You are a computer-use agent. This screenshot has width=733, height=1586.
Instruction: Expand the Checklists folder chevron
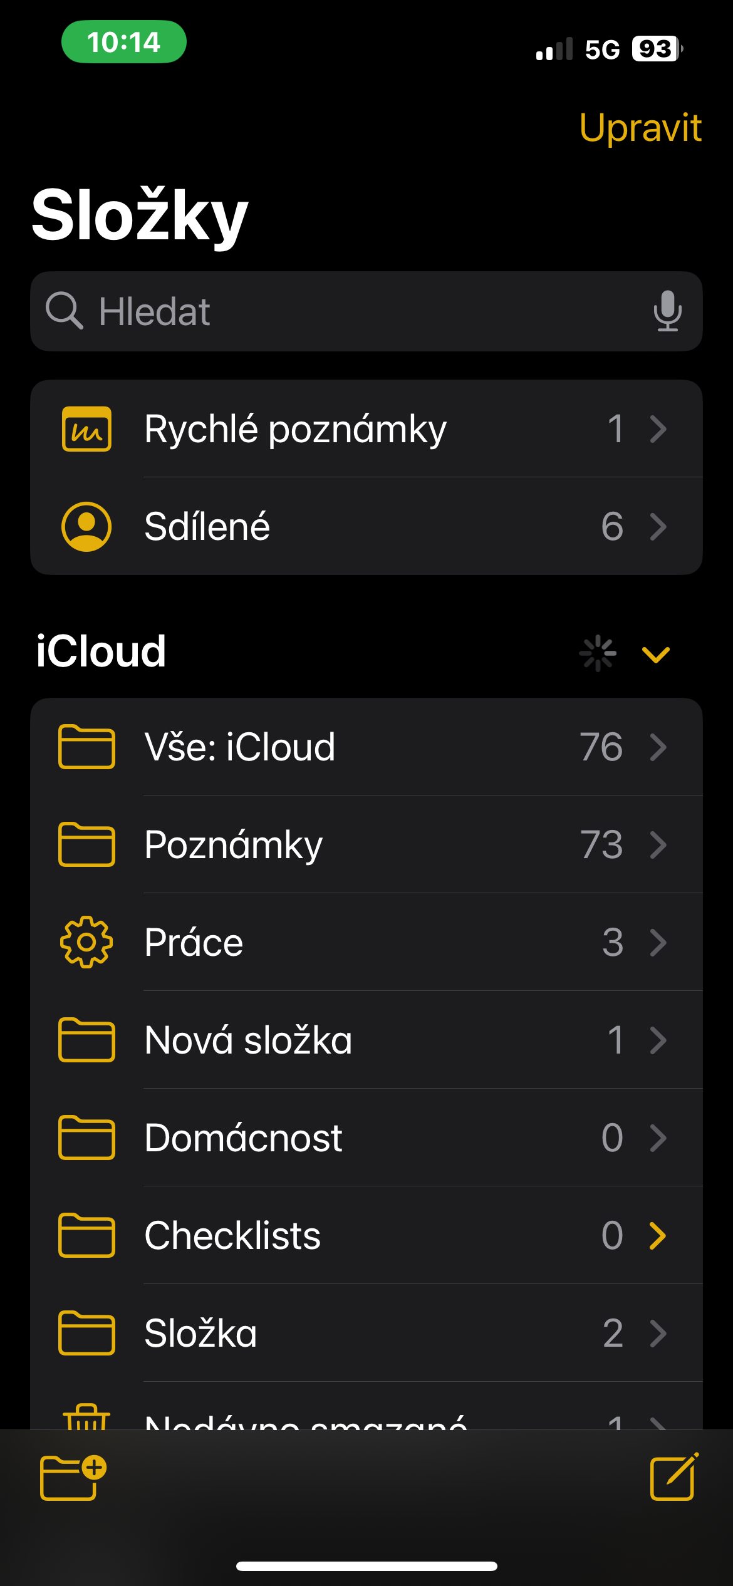coord(658,1236)
